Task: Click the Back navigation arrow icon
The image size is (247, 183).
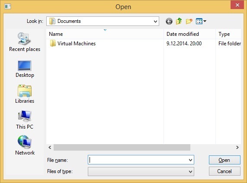Action: pyautogui.click(x=169, y=21)
